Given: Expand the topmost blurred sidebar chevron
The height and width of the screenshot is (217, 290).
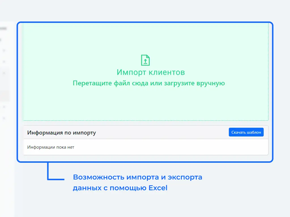Looking at the screenshot, I should coord(4,51).
